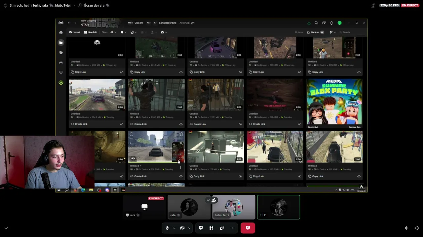Disconnect from the Discord call
Screen dimensions: 423x237
[248, 228]
